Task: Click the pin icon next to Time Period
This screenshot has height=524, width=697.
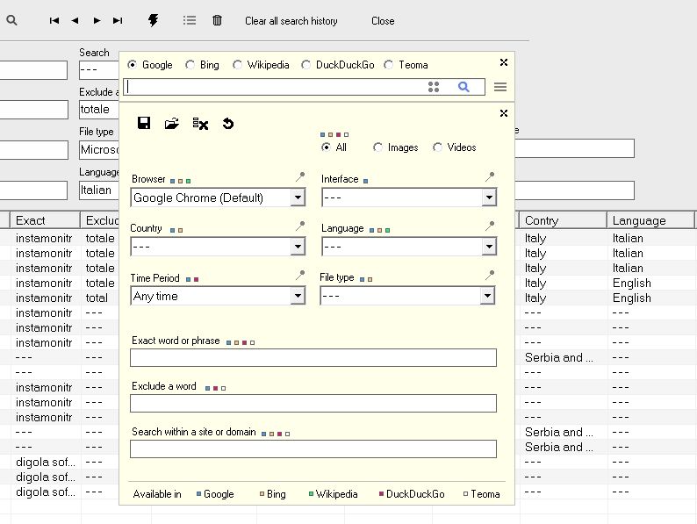Action: 300,276
